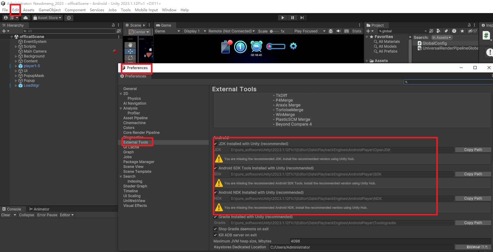Screen dimensions: 493x252
Task: Open the Center pivot dropdown in Scene
Action: point(139,32)
